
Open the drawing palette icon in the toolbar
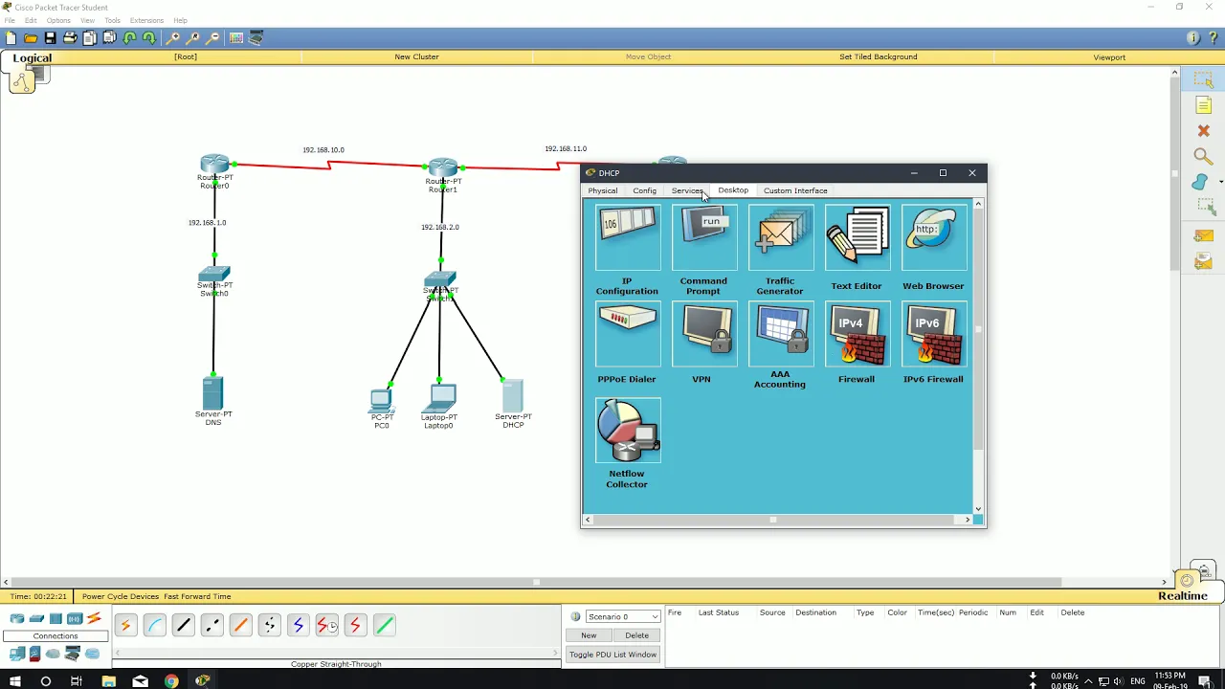click(236, 38)
